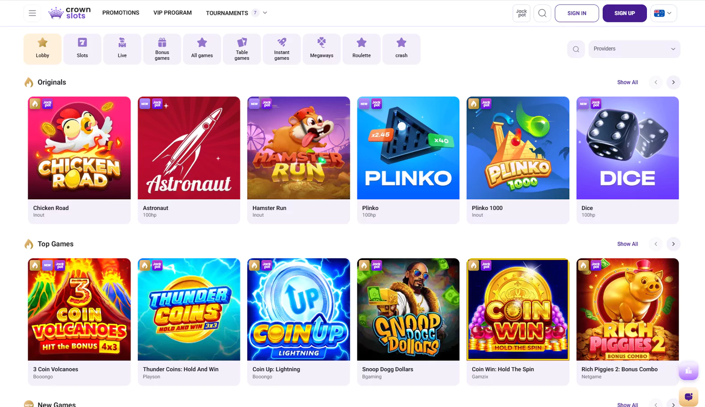
Task: Select the Instant games rocket icon
Action: (x=281, y=49)
